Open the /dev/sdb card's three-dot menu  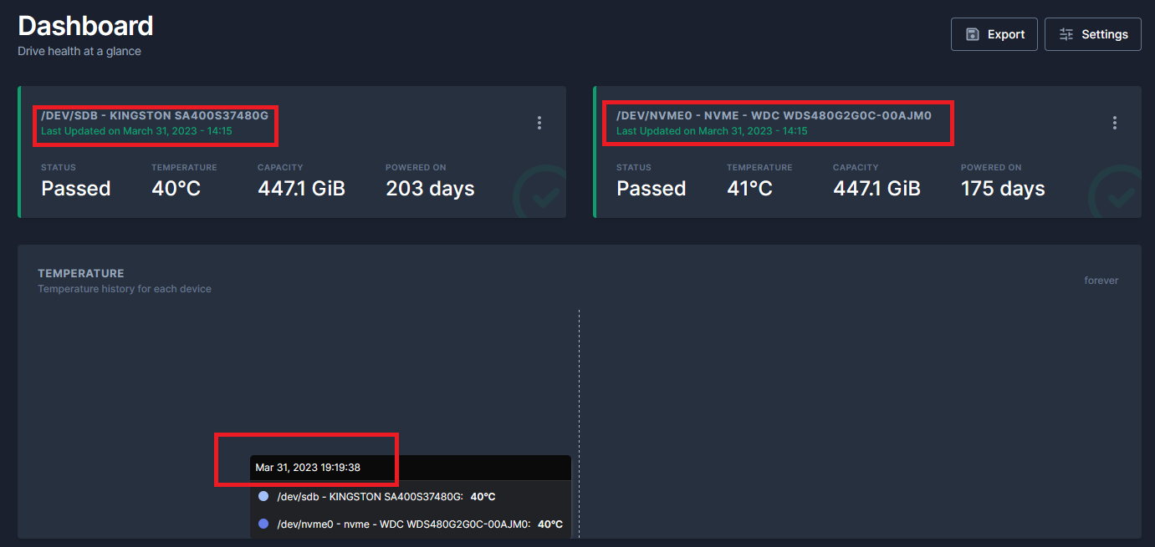(539, 123)
